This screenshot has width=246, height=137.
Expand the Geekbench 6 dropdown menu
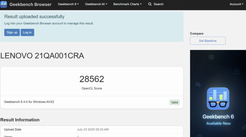(68, 4)
